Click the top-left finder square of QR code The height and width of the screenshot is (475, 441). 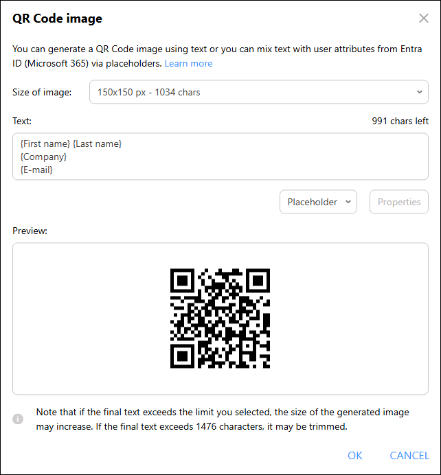click(183, 281)
